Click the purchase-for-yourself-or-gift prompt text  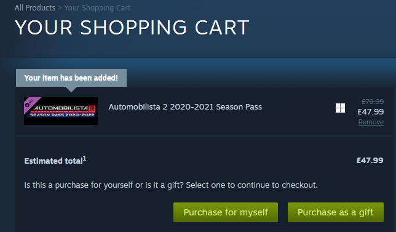(171, 185)
